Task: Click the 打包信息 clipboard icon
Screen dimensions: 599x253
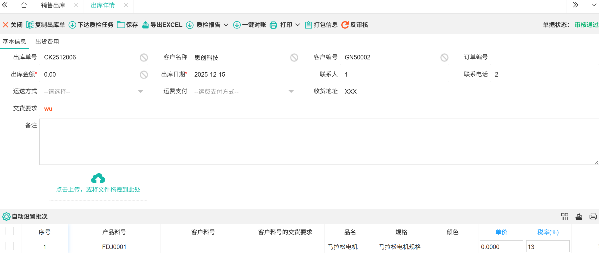Action: [308, 25]
